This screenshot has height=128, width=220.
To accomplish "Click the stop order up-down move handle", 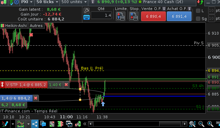I will 2,85.
